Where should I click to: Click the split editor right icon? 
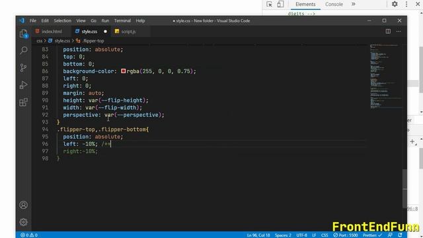[x=388, y=31]
